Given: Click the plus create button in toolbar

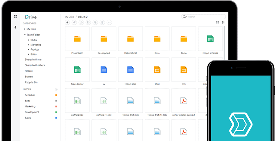Looking at the screenshot, I should click(x=67, y=23).
